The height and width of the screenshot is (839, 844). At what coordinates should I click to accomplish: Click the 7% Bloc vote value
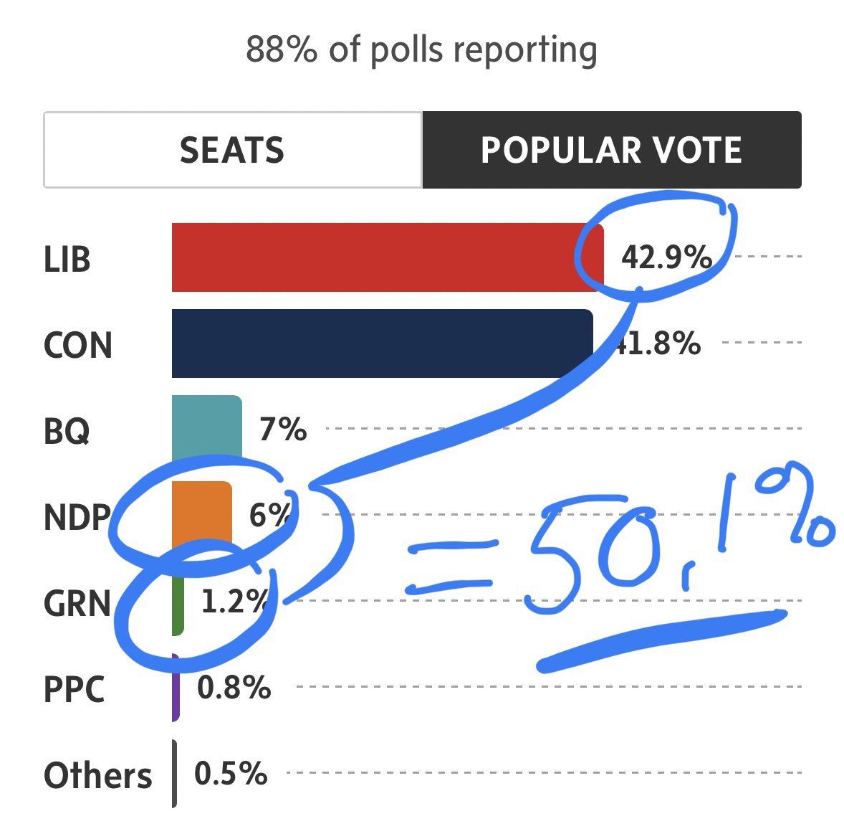pyautogui.click(x=283, y=430)
